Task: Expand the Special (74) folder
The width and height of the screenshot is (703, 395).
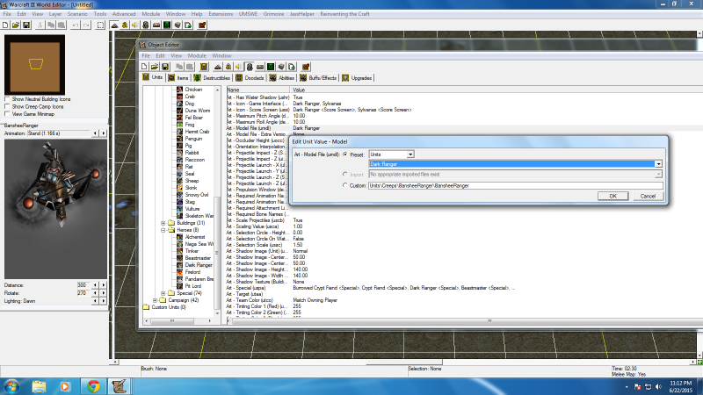Action: point(163,293)
